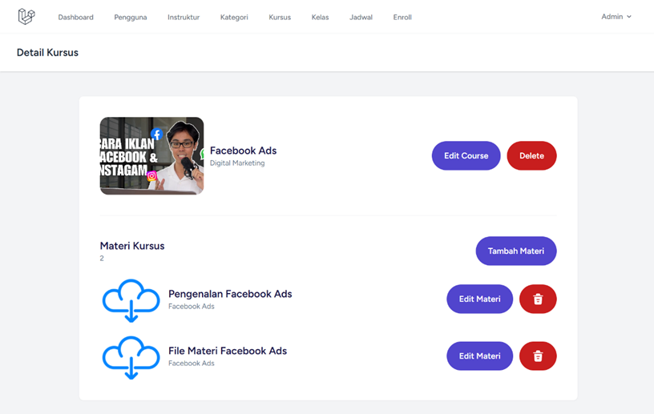
Task: Open the Admin user dropdown
Action: 616,17
